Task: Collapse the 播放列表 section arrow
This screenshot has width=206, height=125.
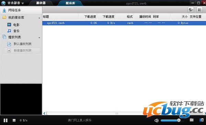Action: click(x=39, y=38)
